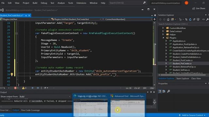The image size is (209, 117).
Task: Open the File menu
Action: click(x=3, y=3)
